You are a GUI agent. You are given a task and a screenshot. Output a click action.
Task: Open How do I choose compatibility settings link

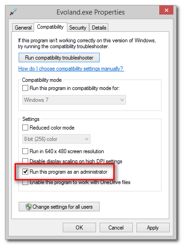tap(71, 69)
